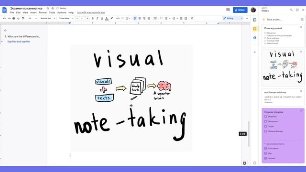
Task: Justify the text
Action: coord(149,18)
